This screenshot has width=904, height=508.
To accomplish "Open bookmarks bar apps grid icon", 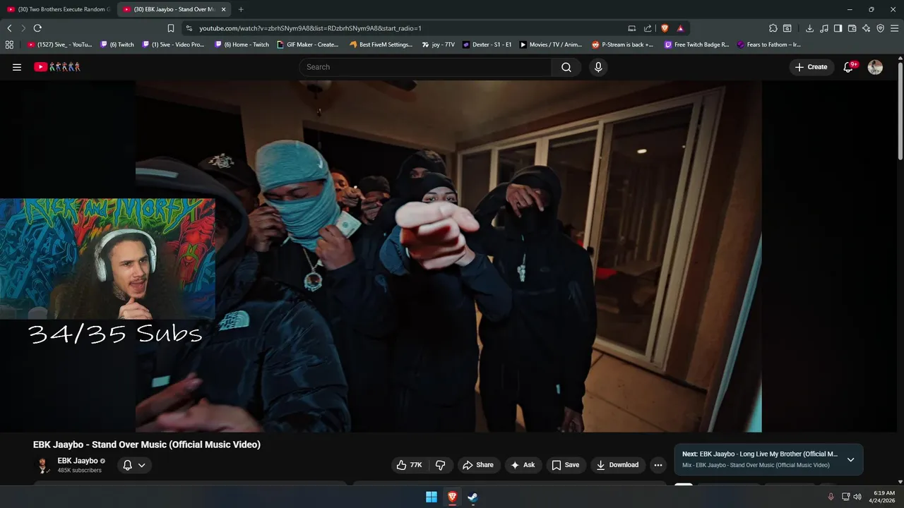I will [x=9, y=44].
